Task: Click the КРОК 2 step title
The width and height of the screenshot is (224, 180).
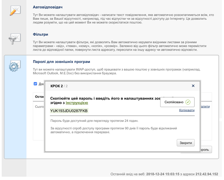Action: coord(57,86)
